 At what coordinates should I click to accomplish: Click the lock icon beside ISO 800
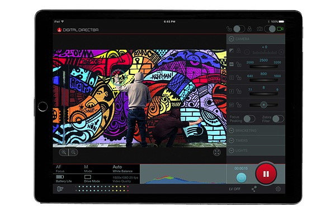[239, 78]
